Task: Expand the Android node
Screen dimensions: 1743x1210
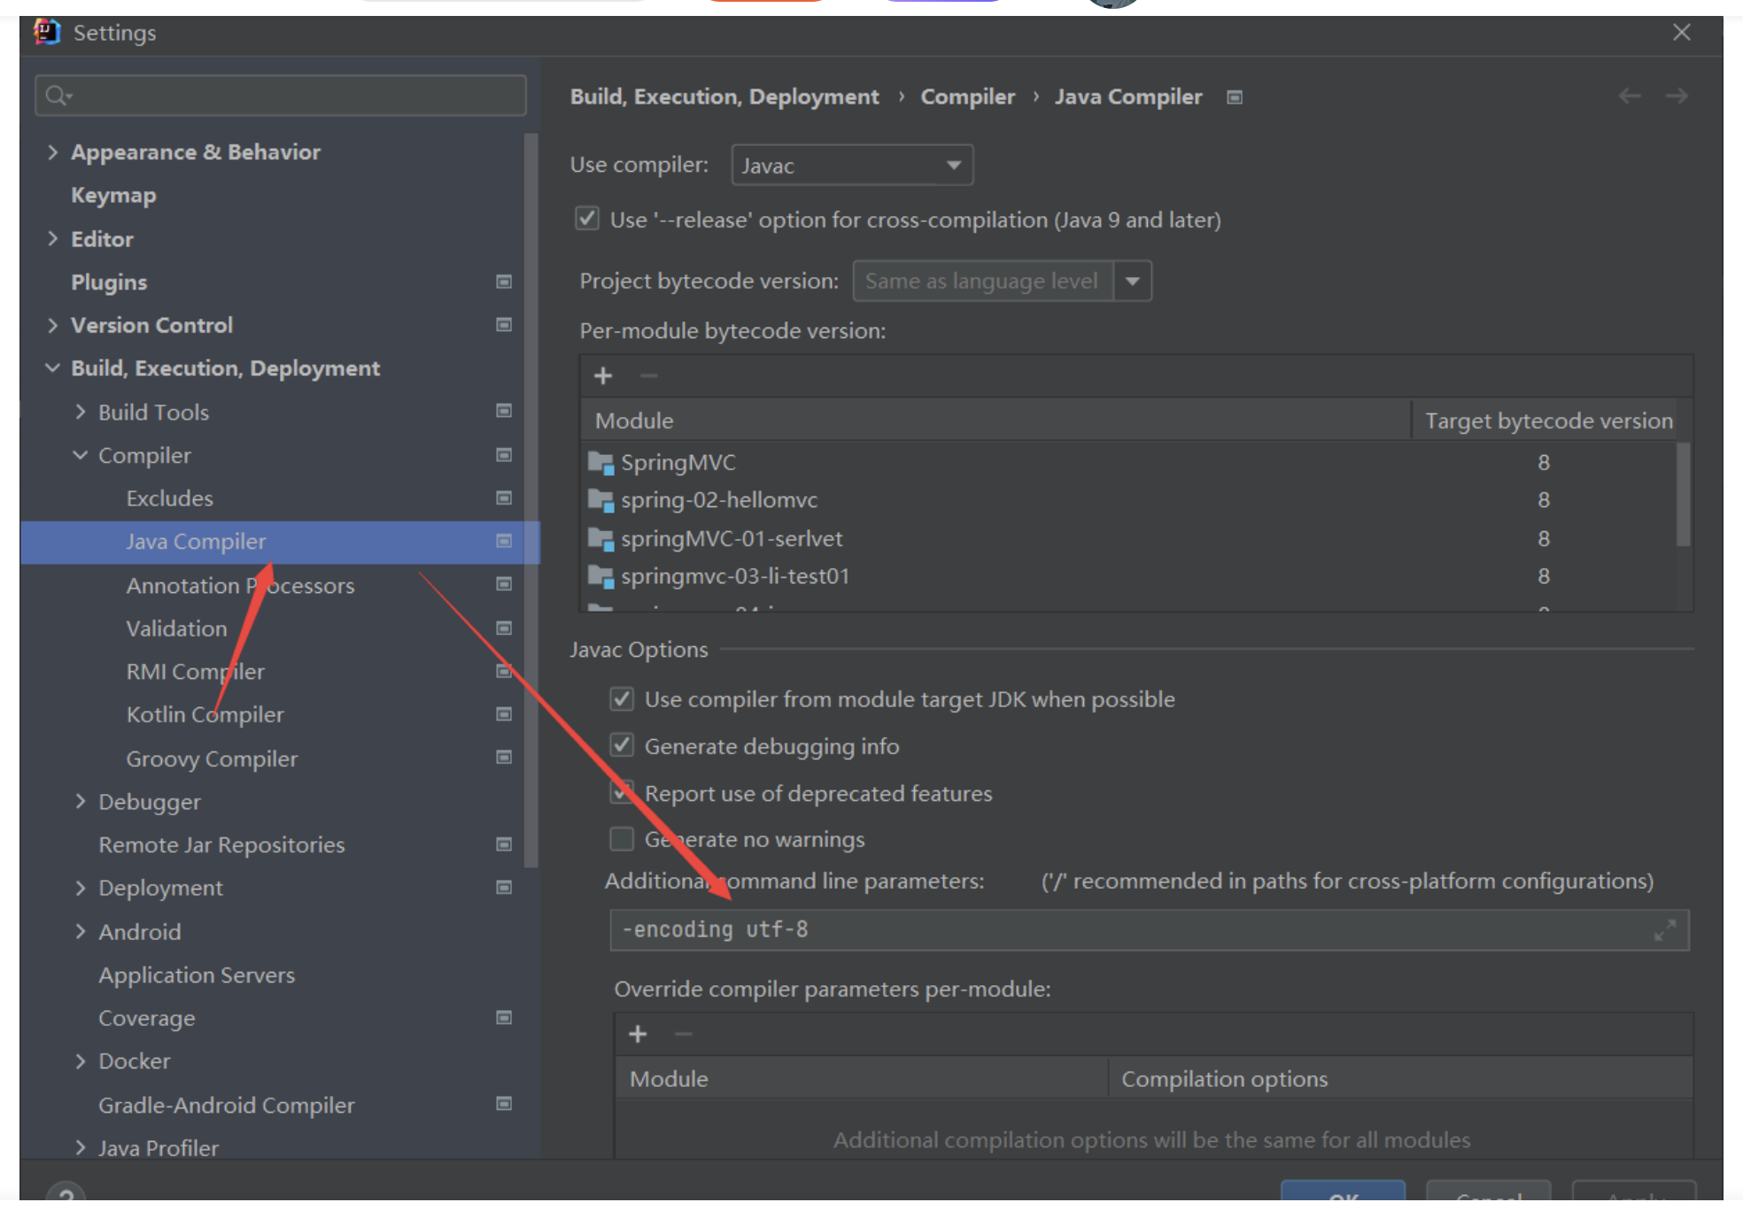Action: [x=81, y=931]
